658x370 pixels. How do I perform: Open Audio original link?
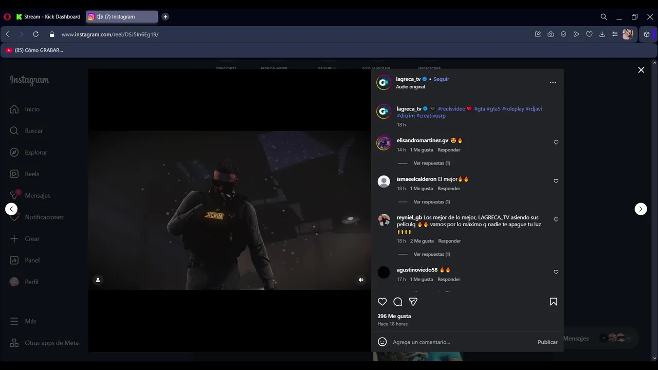[410, 87]
